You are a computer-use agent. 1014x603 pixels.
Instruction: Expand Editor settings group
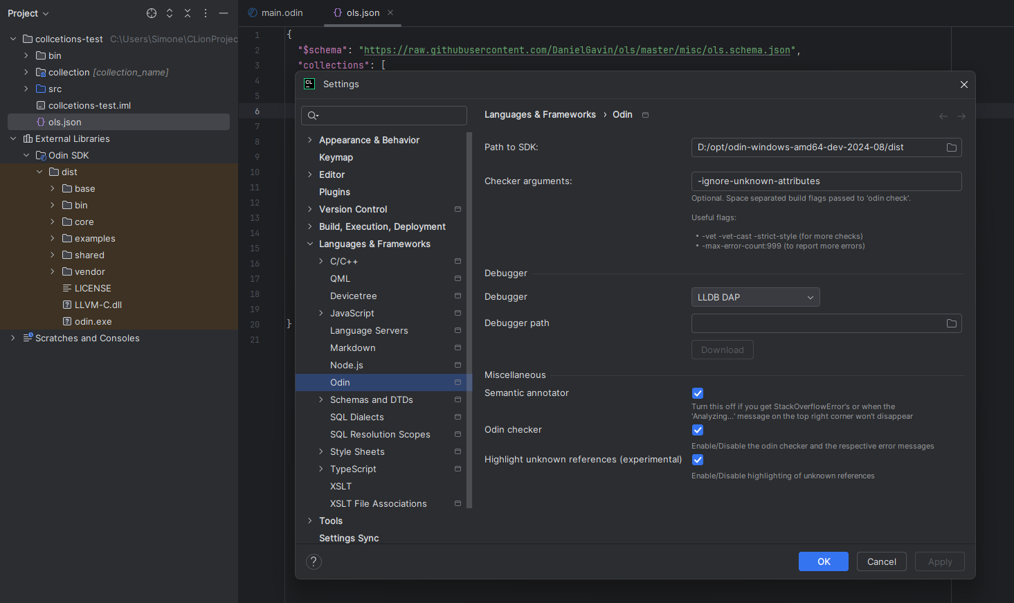click(x=309, y=174)
